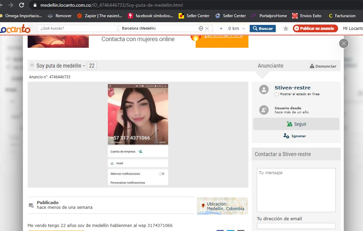Click the 'Publicar un anuncio' button
Screen dimensions: 363x231
click(x=315, y=29)
